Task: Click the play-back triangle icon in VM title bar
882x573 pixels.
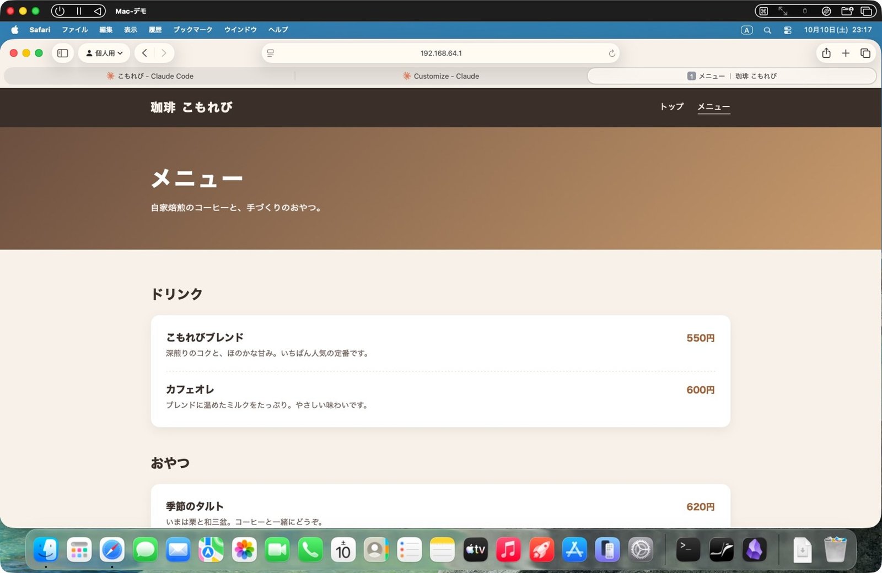Action: tap(98, 11)
